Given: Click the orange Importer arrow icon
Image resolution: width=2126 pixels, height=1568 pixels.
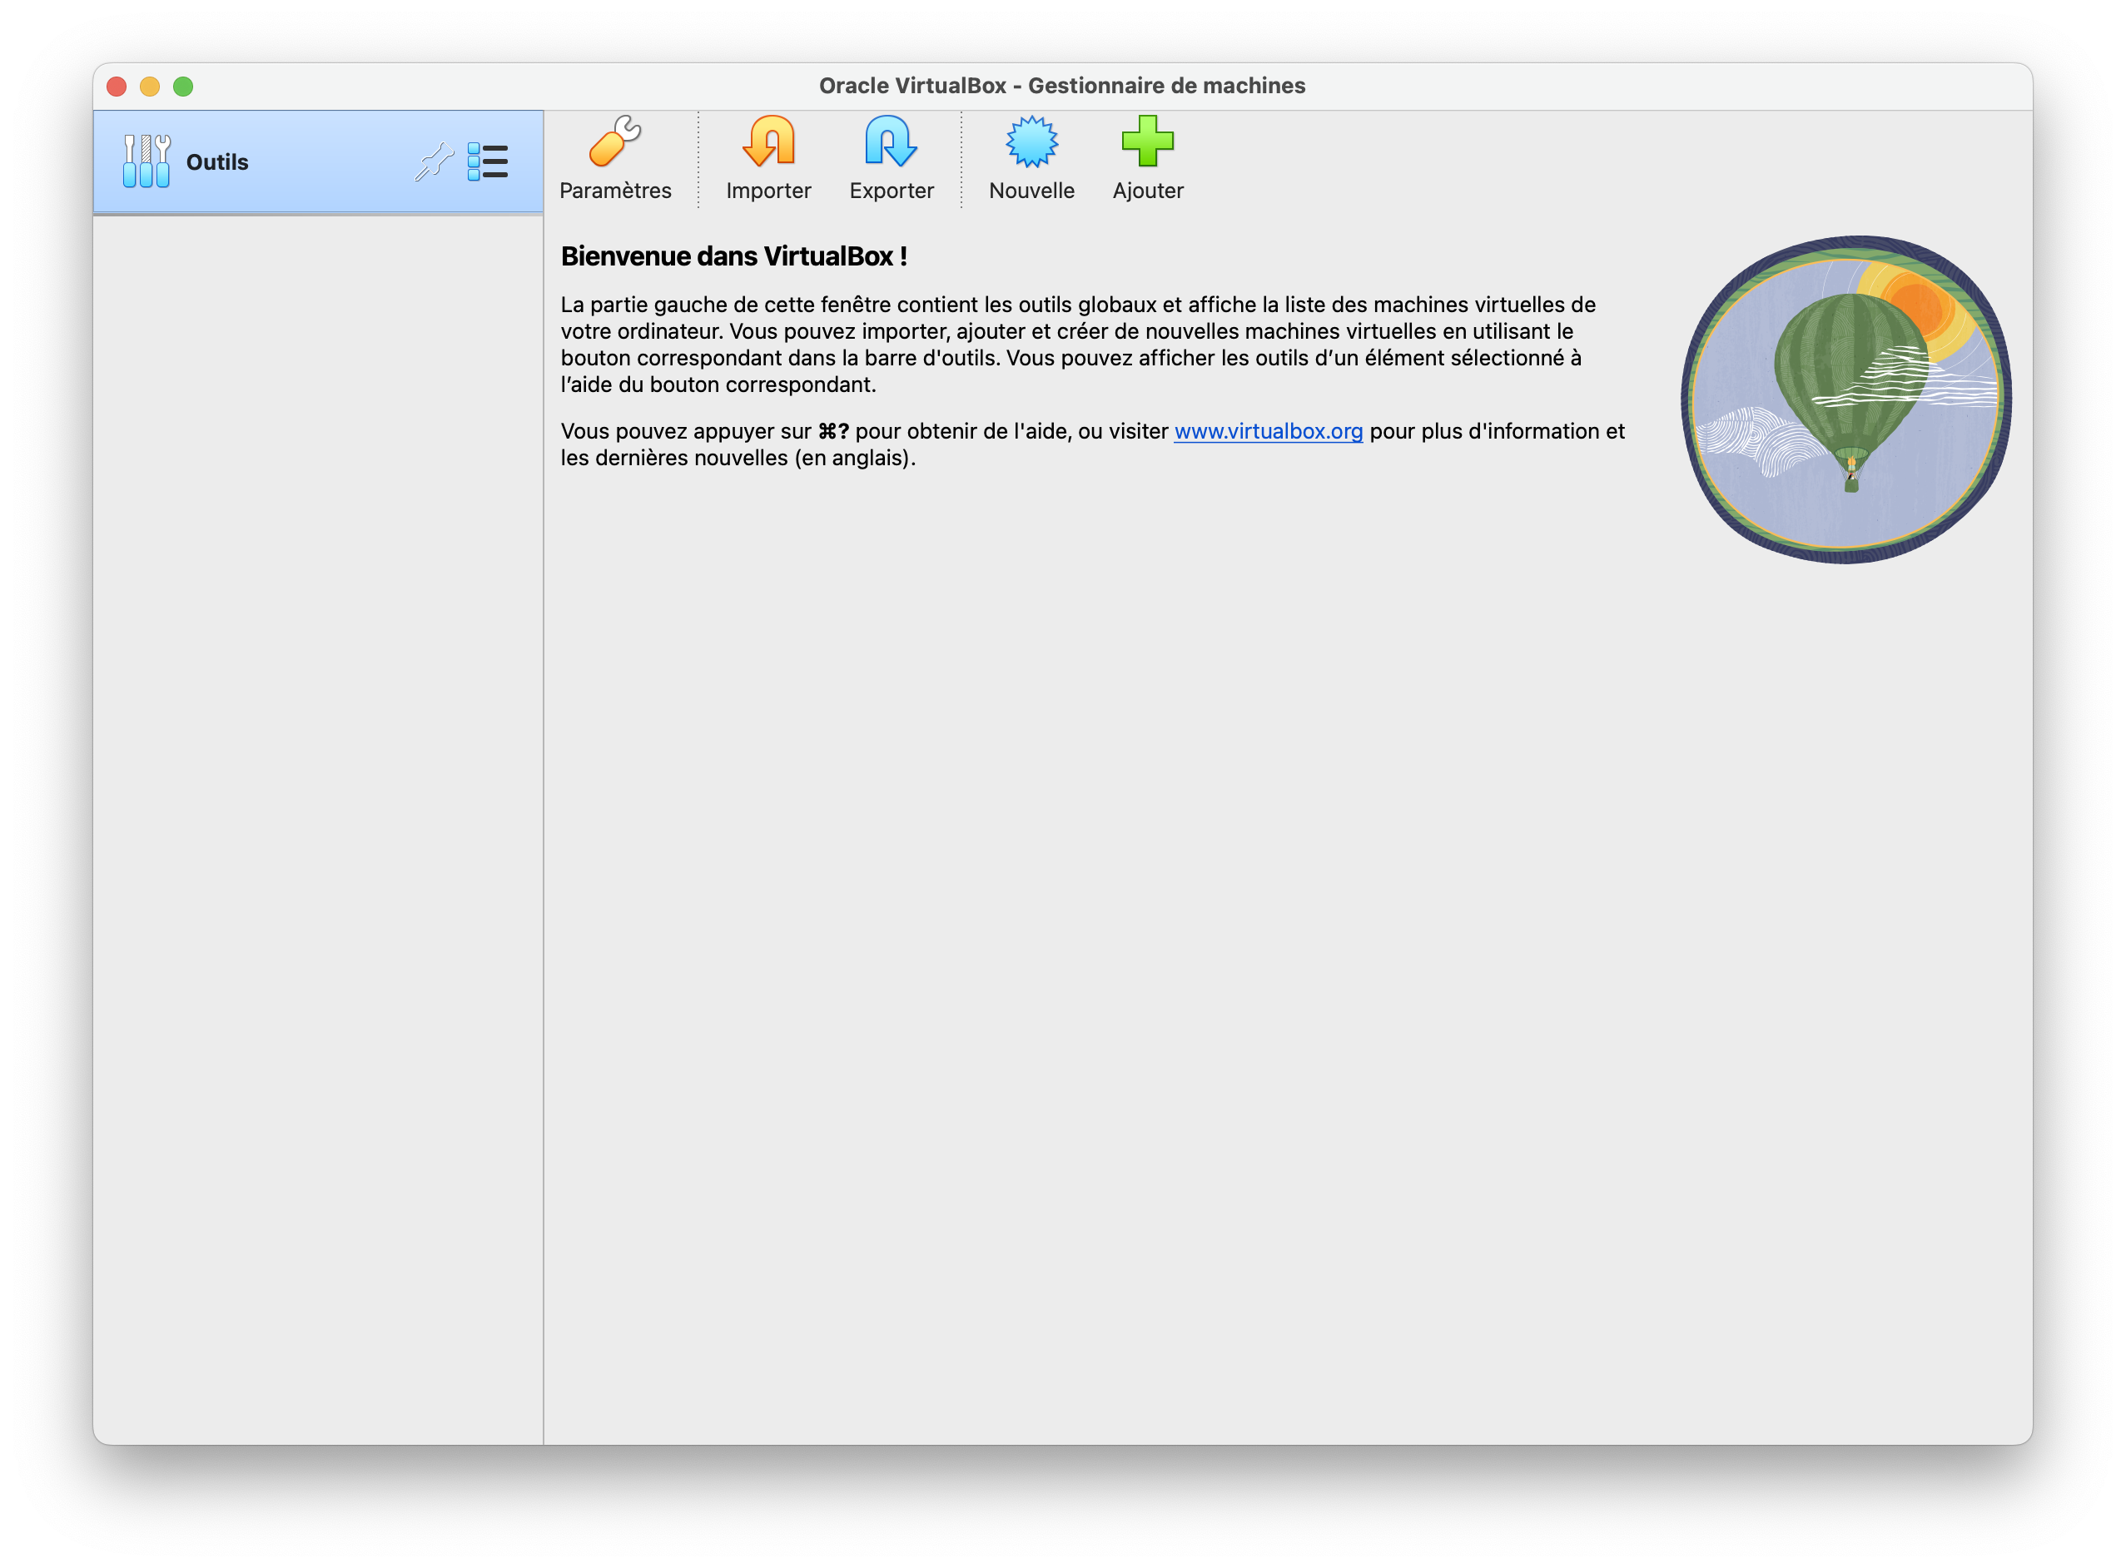Looking at the screenshot, I should pyautogui.click(x=767, y=142).
